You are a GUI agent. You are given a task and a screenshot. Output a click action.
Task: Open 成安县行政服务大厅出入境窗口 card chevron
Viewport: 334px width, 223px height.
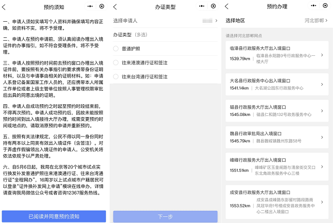322,202
